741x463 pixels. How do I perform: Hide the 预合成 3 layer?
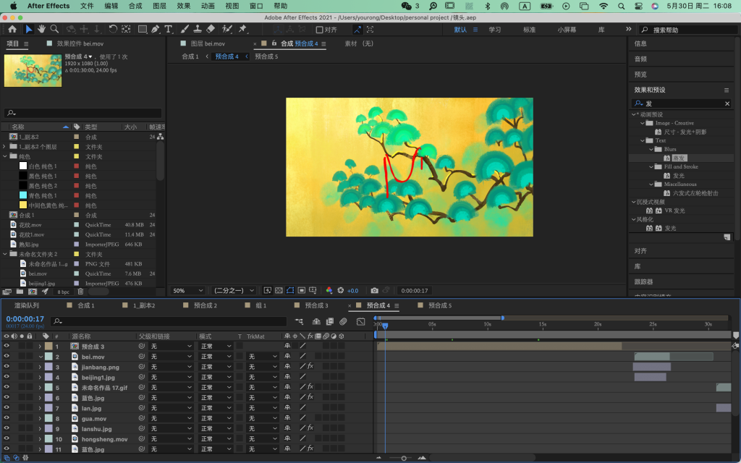coord(7,346)
